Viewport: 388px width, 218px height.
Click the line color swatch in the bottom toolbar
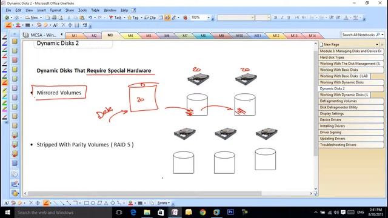tap(130, 203)
